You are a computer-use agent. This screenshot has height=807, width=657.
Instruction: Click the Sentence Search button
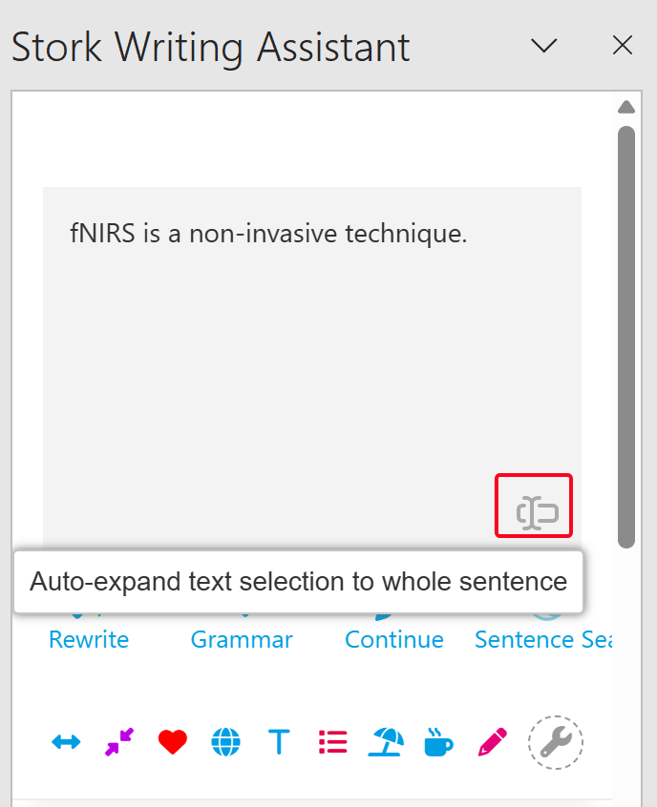(x=542, y=639)
